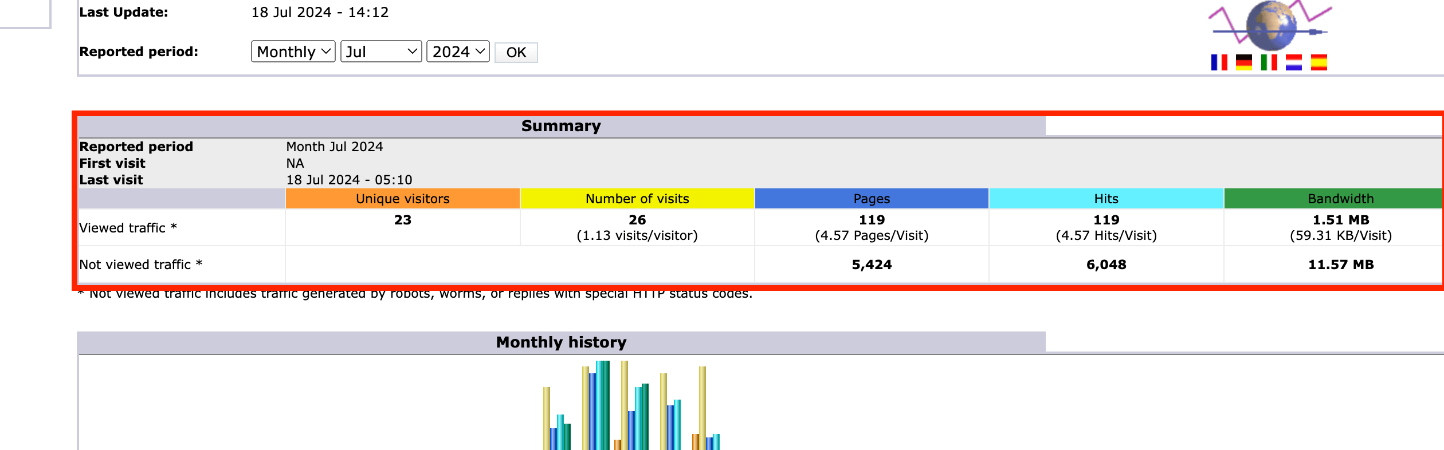Open the Monthly period type dropdown
The image size is (1444, 450).
coord(293,52)
